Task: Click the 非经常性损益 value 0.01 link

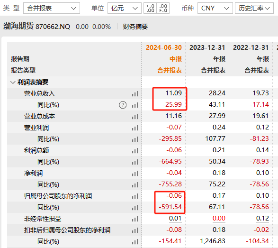Action: pos(175,219)
